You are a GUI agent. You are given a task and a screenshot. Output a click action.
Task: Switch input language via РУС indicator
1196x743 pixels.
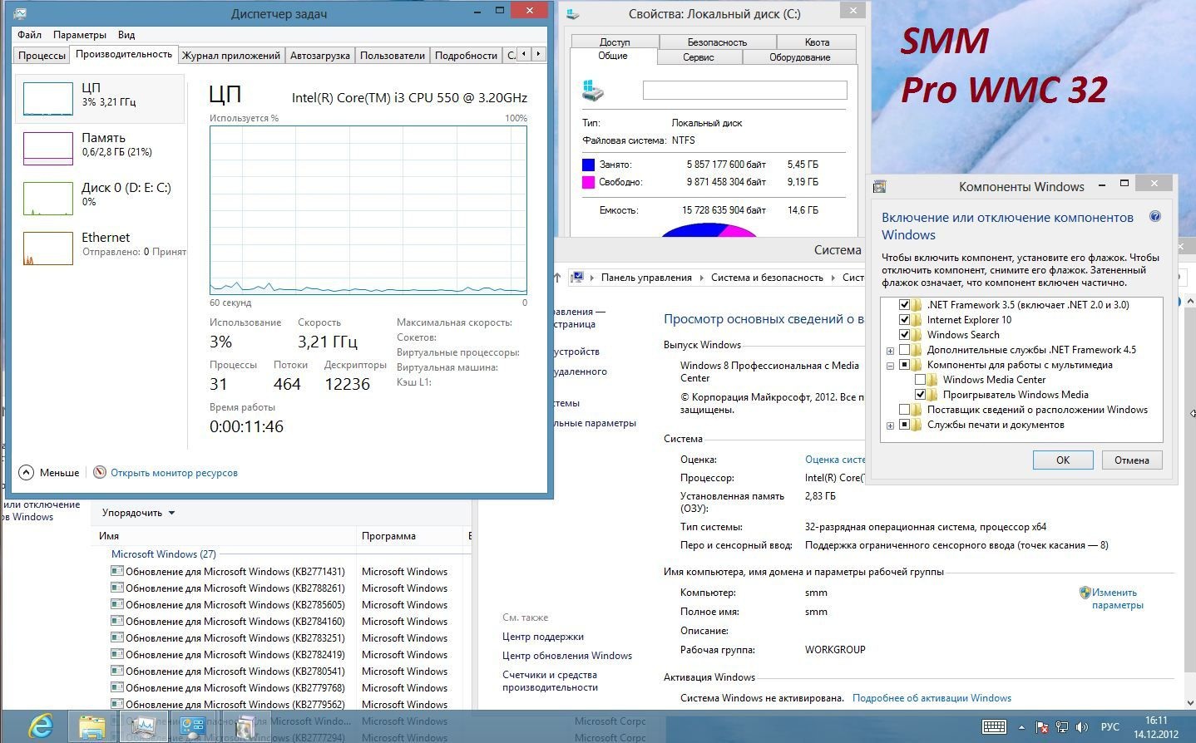click(1110, 727)
